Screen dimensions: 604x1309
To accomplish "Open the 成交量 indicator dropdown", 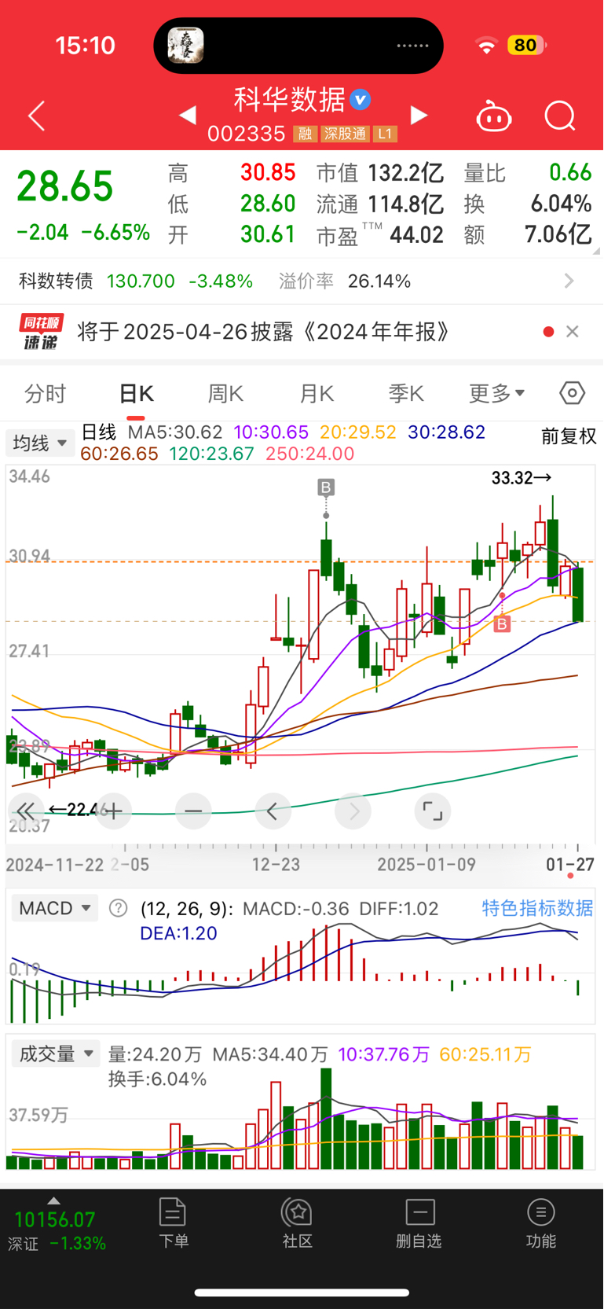I will (56, 1053).
